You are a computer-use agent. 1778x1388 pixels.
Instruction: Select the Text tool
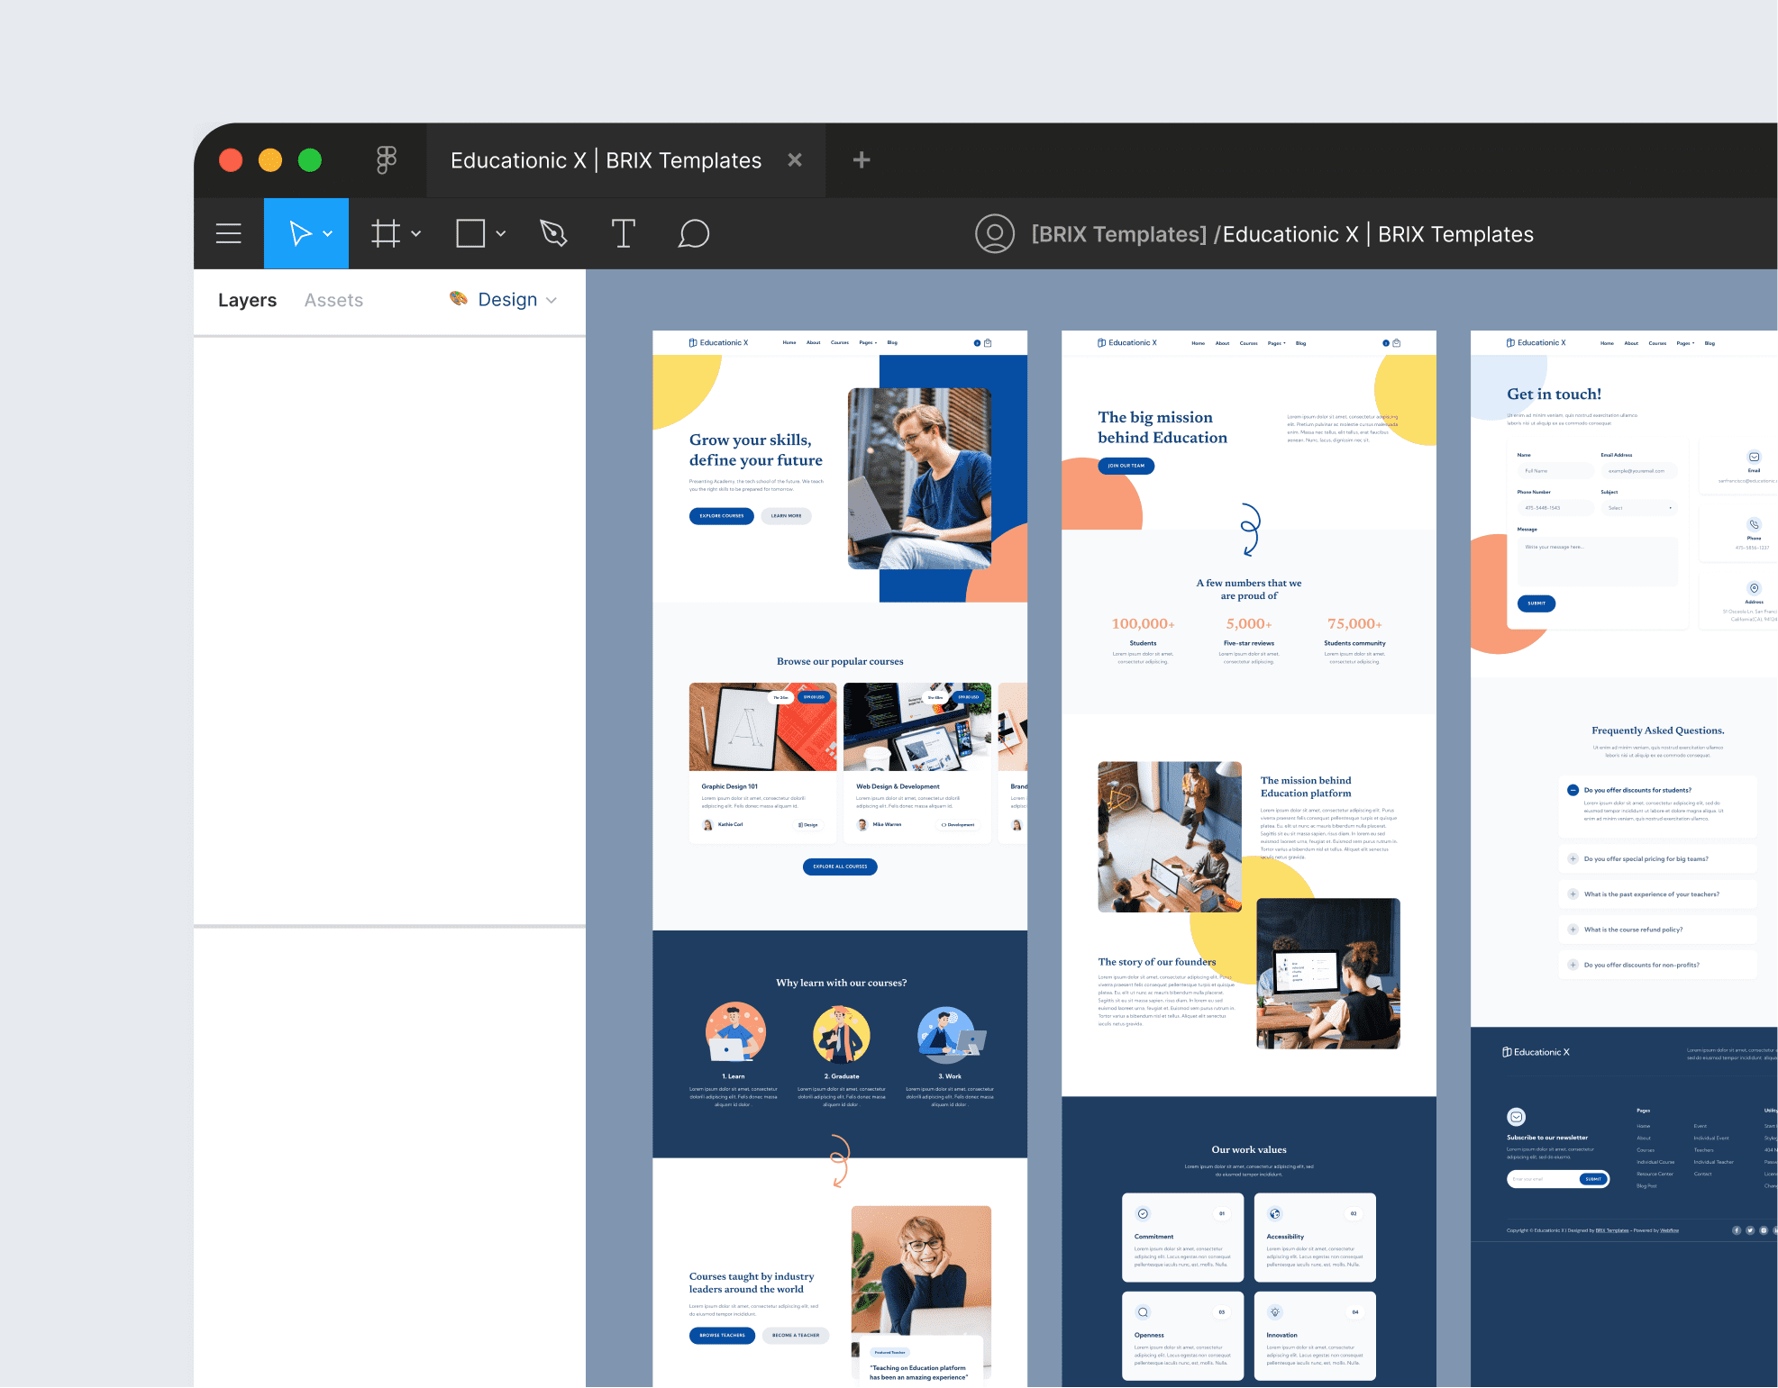click(623, 233)
